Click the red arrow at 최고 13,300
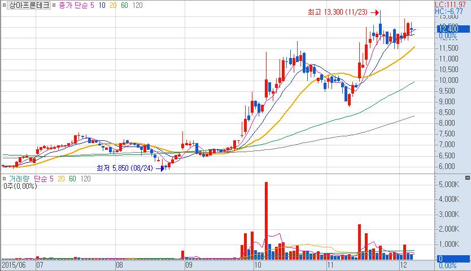The image size is (471, 271). pos(373,12)
